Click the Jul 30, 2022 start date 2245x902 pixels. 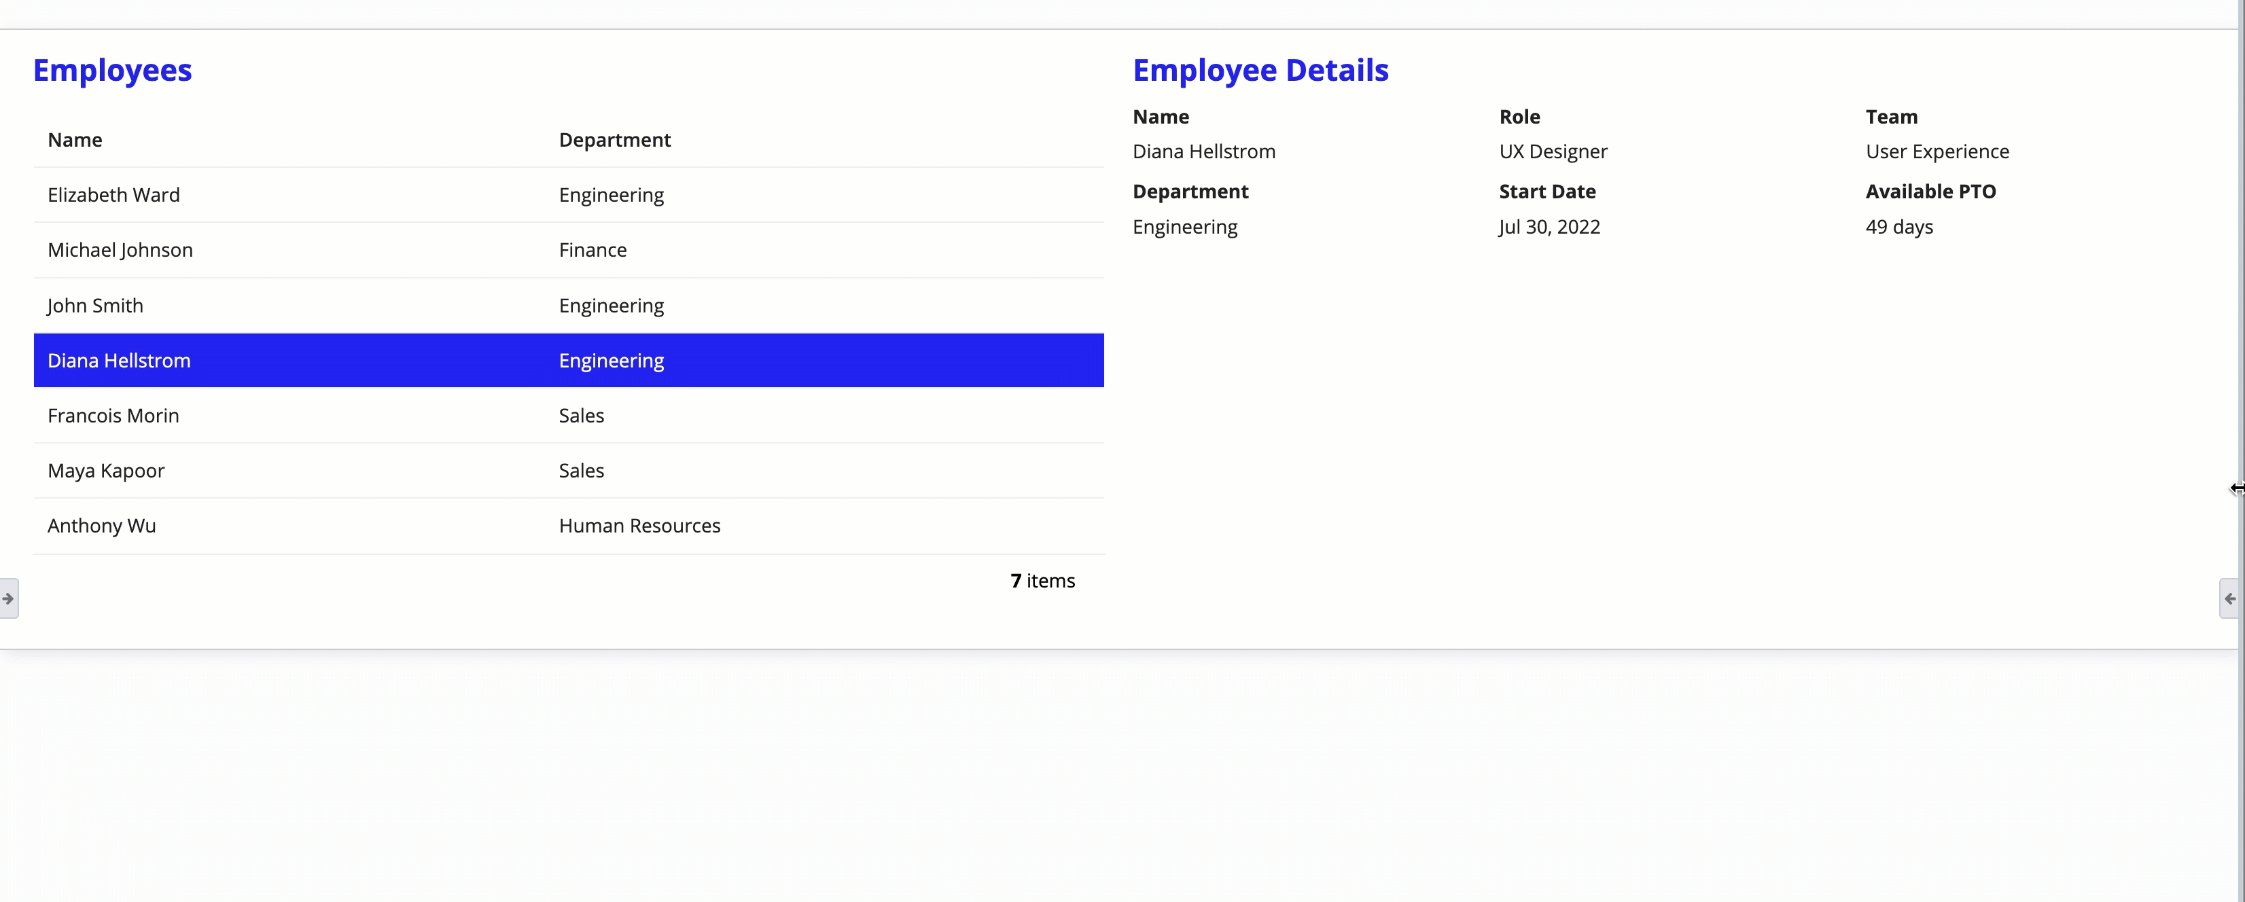[x=1549, y=228]
